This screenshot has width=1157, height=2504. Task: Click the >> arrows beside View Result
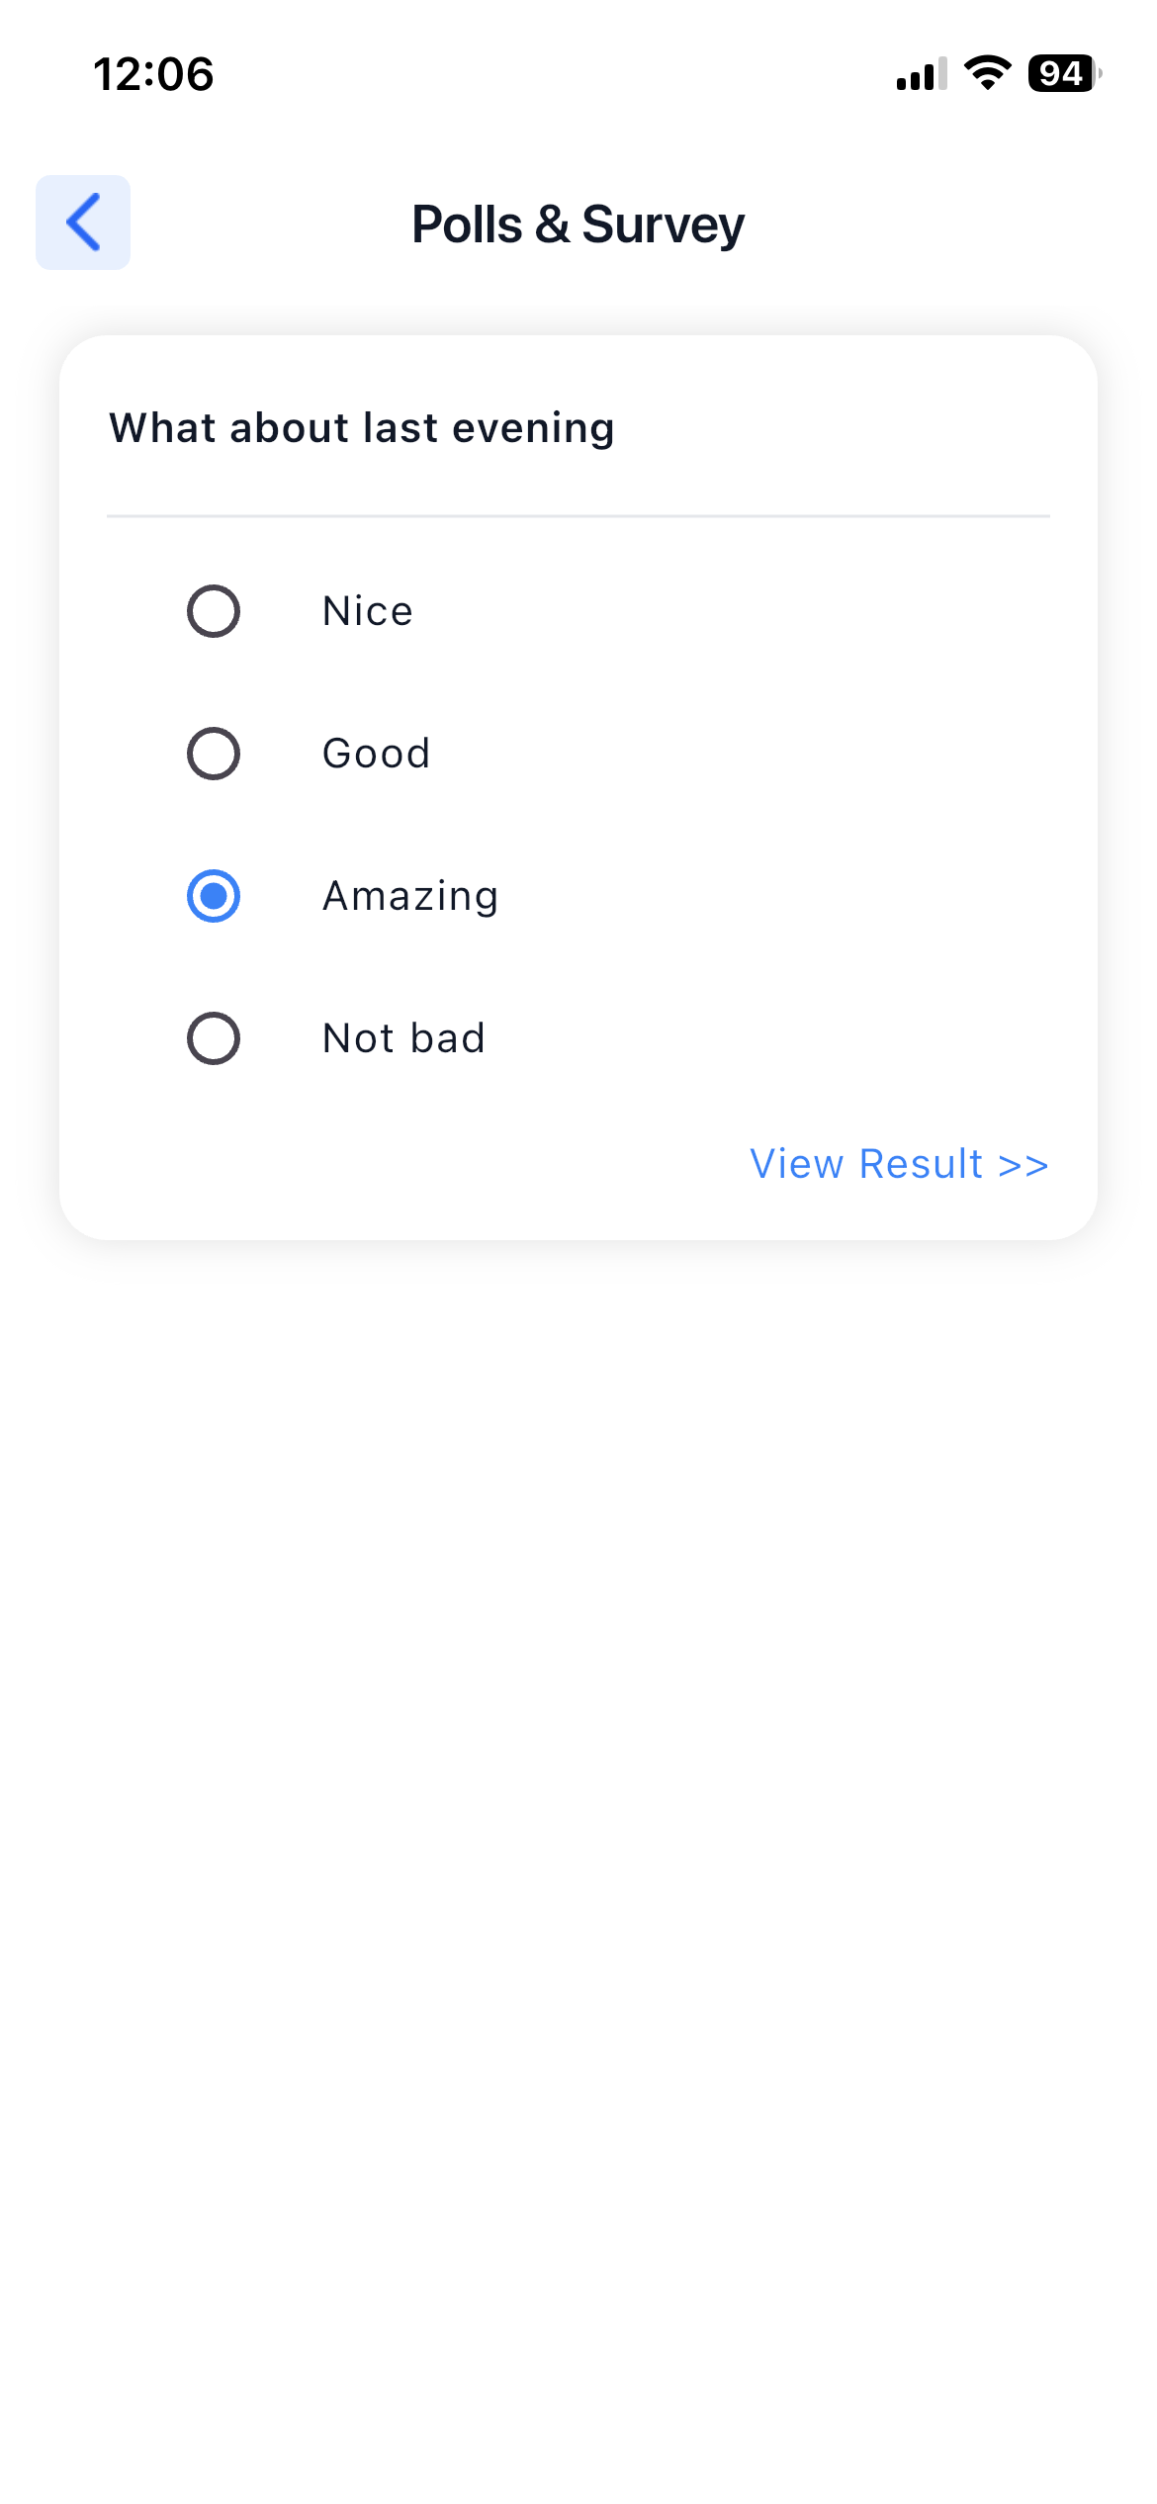[1023, 1165]
